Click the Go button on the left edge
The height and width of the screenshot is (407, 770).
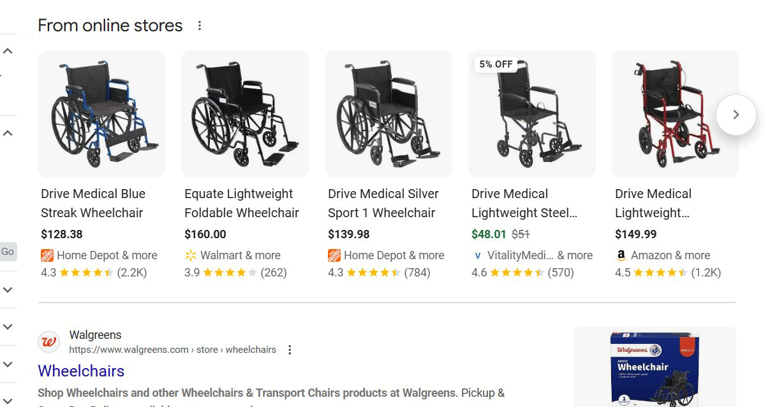coord(8,252)
